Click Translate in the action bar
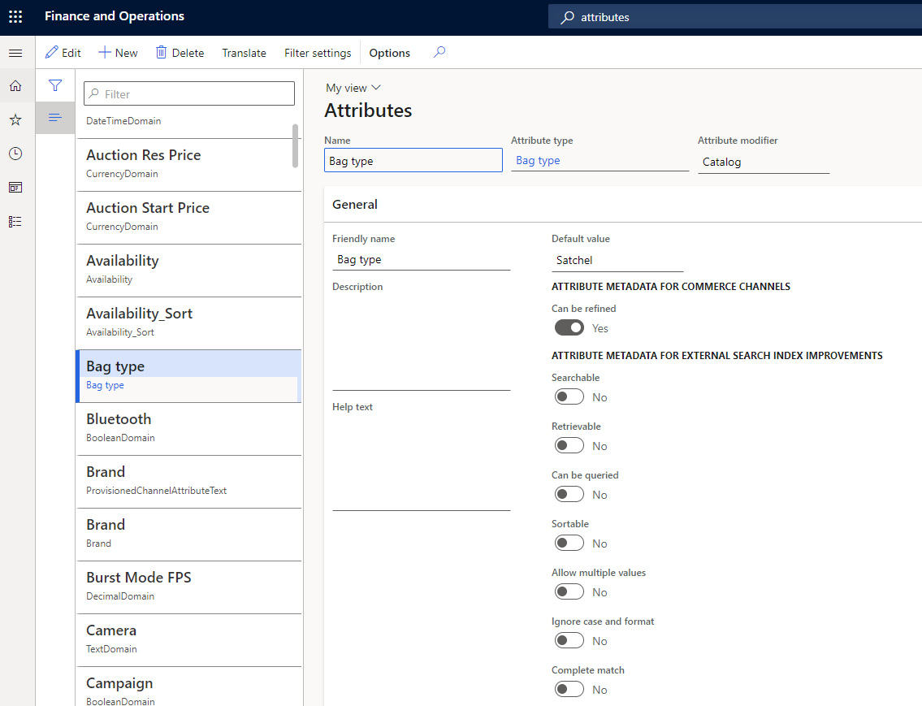The height and width of the screenshot is (706, 922). [x=244, y=52]
